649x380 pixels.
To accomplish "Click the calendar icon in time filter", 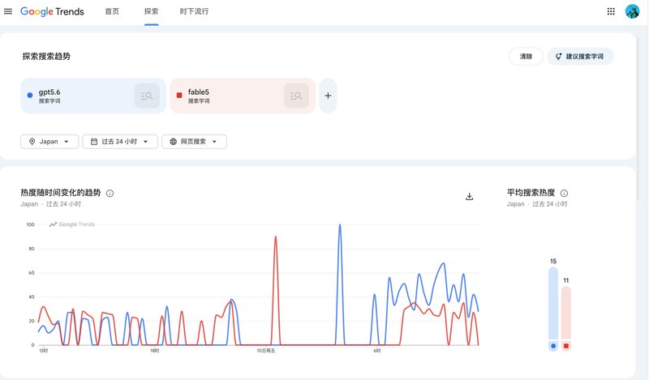I will pyautogui.click(x=94, y=142).
